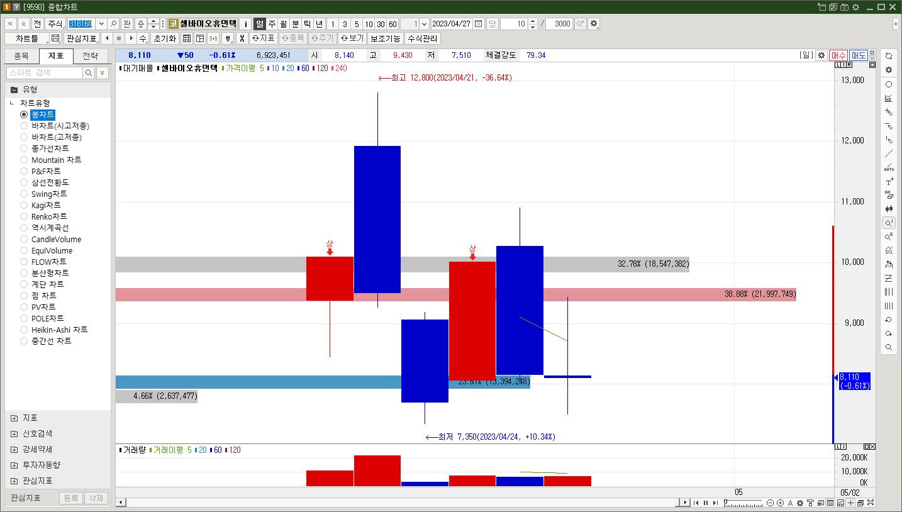Click the 보조기능 button
The height and width of the screenshot is (512, 902).
pos(385,38)
